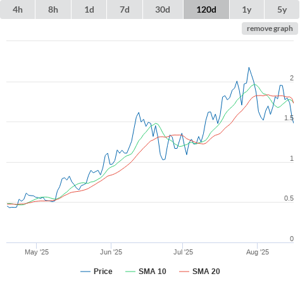
Task: Choose the 1d time range tab
Action: [x=89, y=9]
